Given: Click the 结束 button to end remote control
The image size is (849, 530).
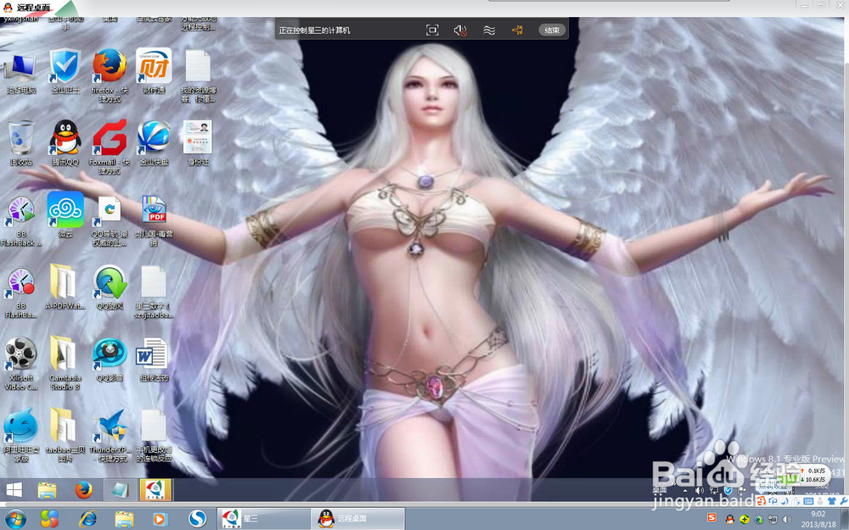Looking at the screenshot, I should (x=552, y=31).
